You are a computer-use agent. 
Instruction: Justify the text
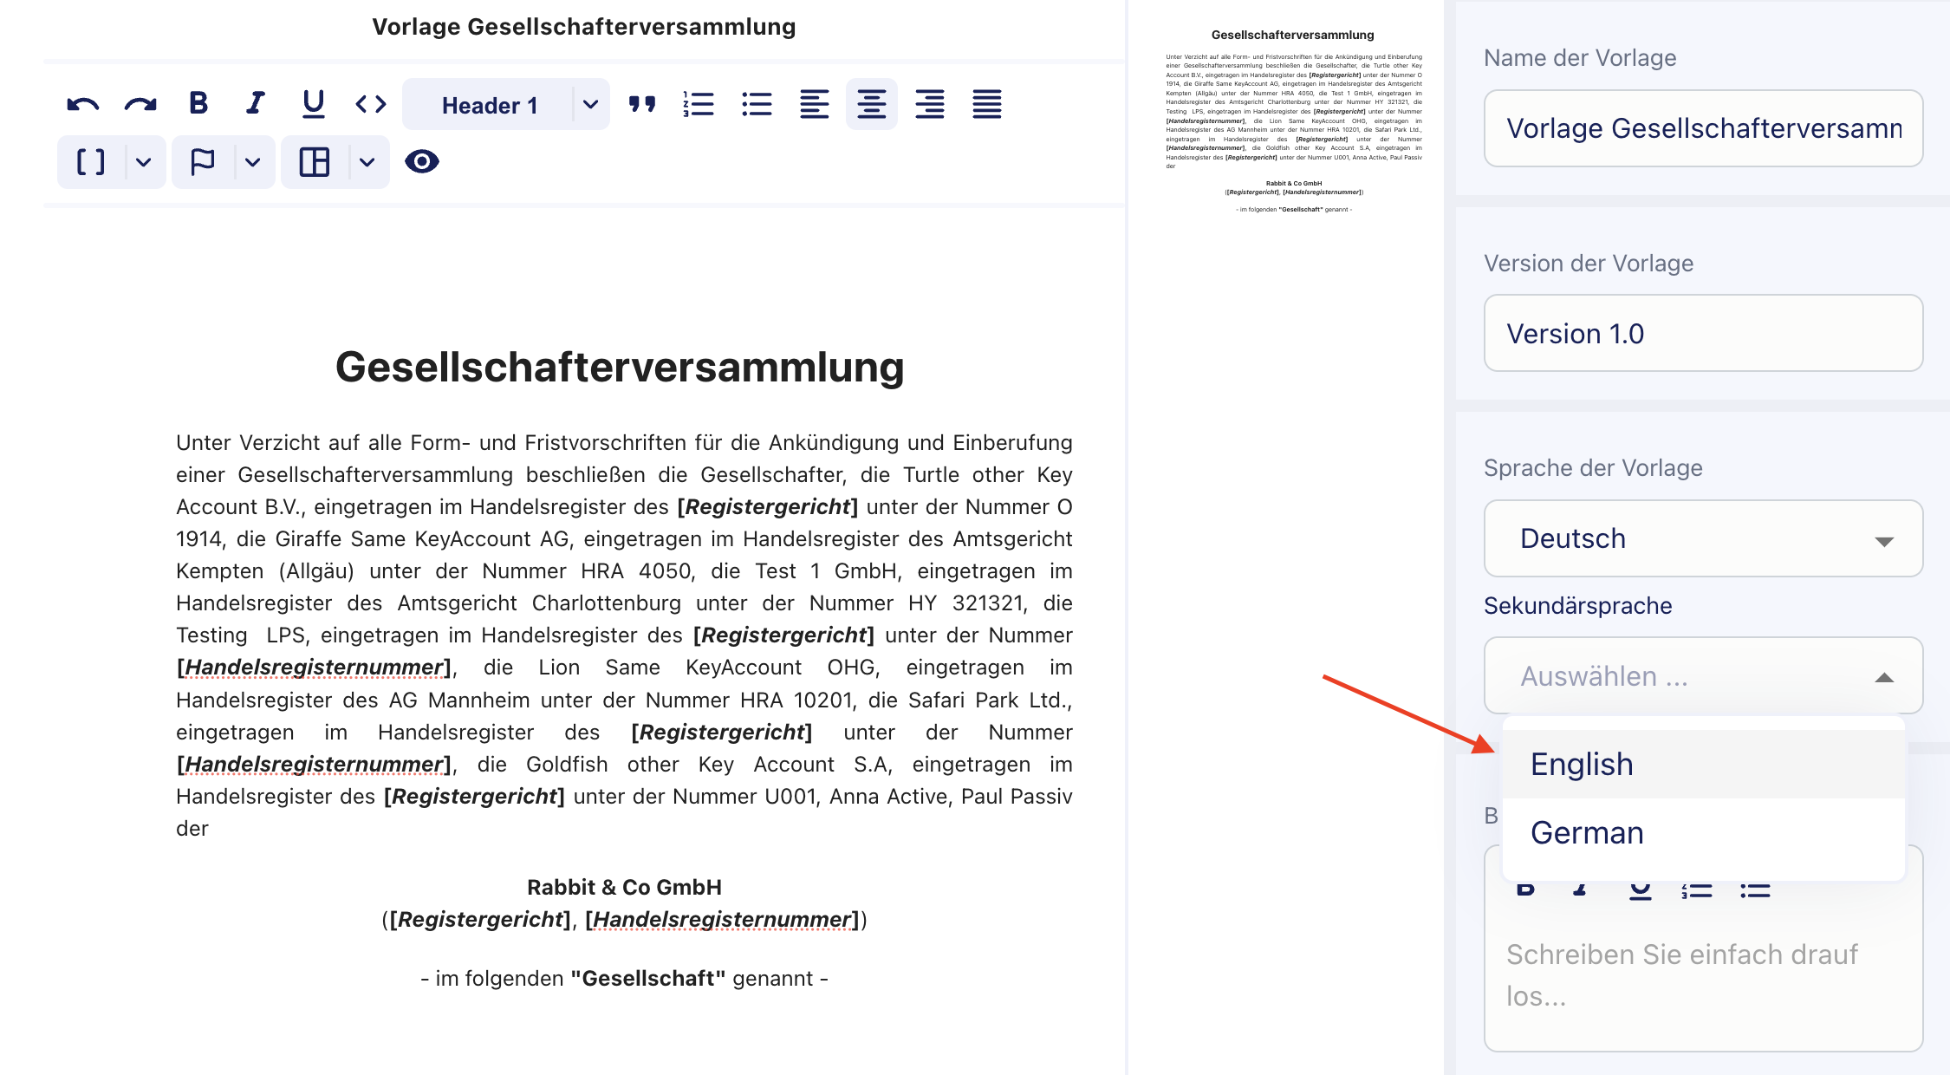pyautogui.click(x=987, y=105)
